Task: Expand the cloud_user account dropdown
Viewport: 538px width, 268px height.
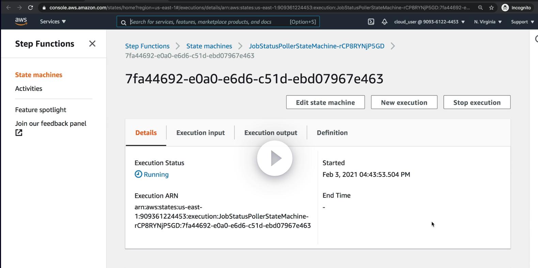Action: pos(429,21)
